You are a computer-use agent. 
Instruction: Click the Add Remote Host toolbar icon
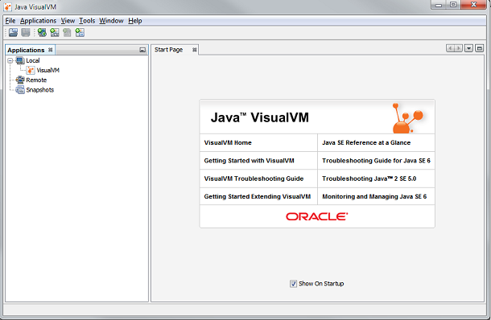tap(42, 32)
